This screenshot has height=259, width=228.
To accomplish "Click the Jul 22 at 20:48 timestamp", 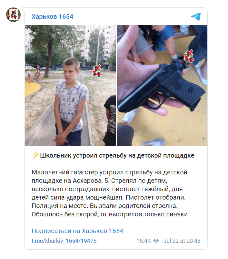I will coord(182,241).
